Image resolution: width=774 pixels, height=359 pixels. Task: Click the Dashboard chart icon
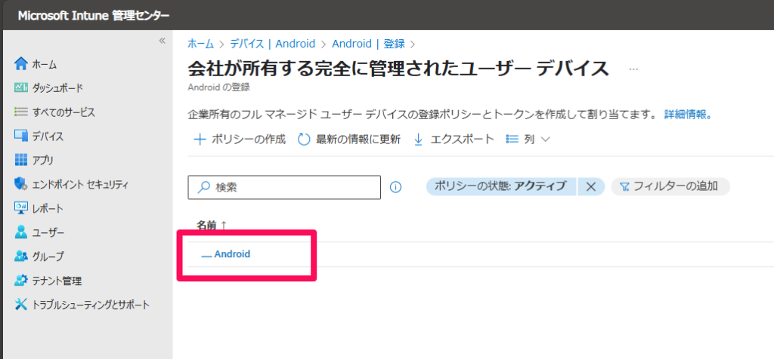(x=21, y=87)
